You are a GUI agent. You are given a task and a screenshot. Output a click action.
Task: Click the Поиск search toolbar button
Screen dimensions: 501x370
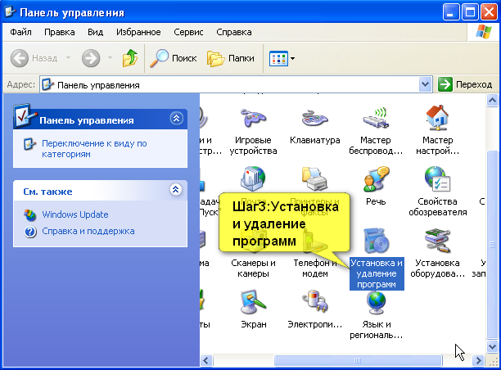174,58
